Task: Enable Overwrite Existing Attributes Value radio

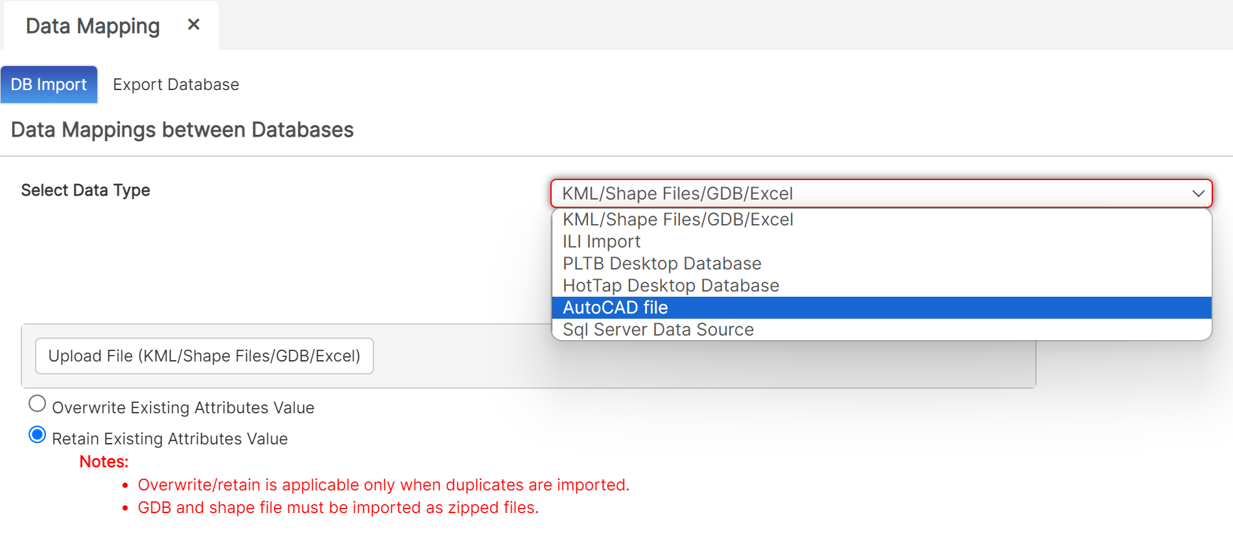Action: [x=38, y=404]
